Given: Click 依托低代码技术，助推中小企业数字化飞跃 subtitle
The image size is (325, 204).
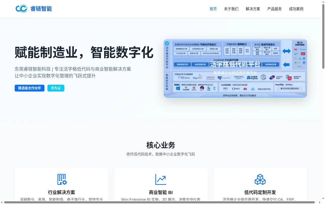Looking at the screenshot, I should (161, 154).
